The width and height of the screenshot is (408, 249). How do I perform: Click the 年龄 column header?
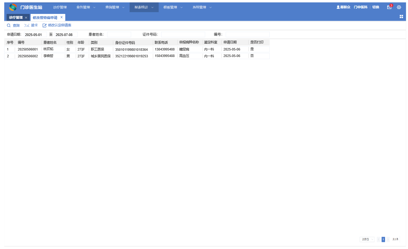coord(81,42)
